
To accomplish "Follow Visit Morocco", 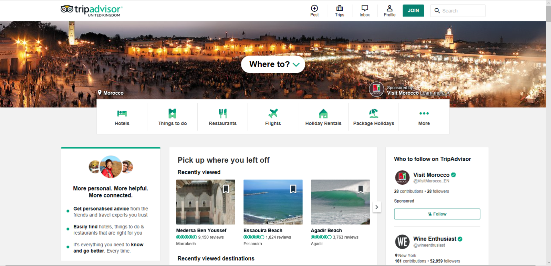I will pos(437,214).
